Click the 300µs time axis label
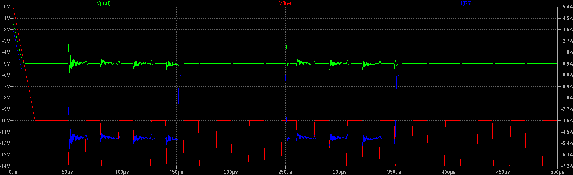This screenshot has height=175, width=573. pos(340,172)
